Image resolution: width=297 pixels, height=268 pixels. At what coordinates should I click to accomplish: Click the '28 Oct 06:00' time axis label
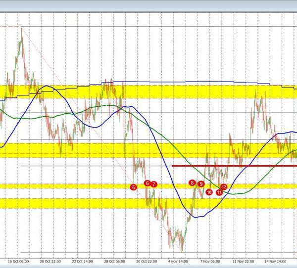[114, 262]
